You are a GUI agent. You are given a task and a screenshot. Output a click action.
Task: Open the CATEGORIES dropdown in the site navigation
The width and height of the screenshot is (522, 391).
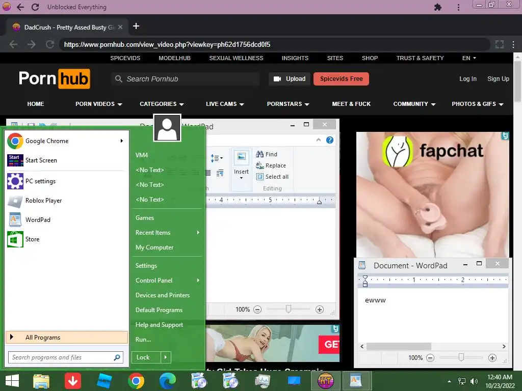click(x=162, y=104)
